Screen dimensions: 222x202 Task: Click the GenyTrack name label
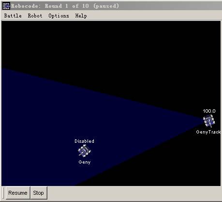(208, 132)
